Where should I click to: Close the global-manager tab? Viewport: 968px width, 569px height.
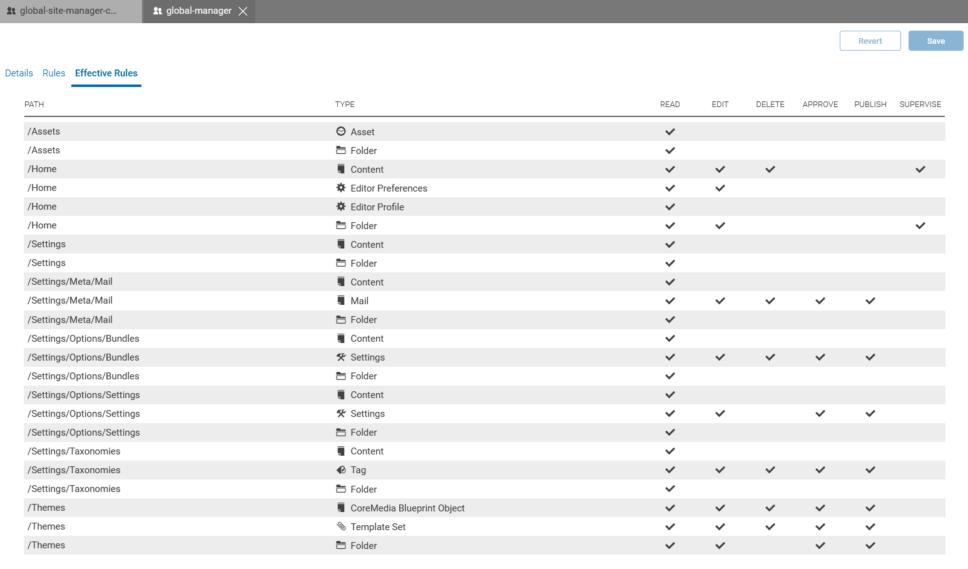click(x=243, y=11)
